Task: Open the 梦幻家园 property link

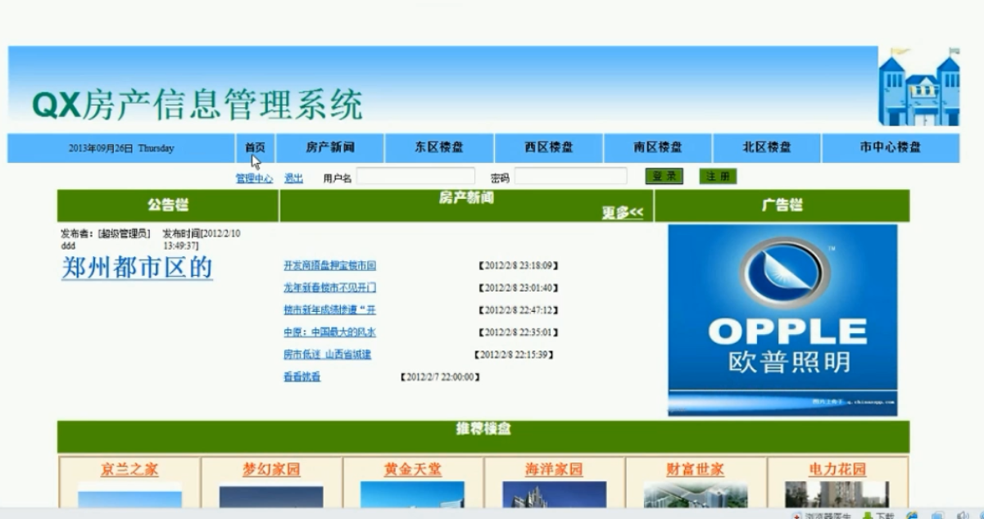Action: click(271, 470)
